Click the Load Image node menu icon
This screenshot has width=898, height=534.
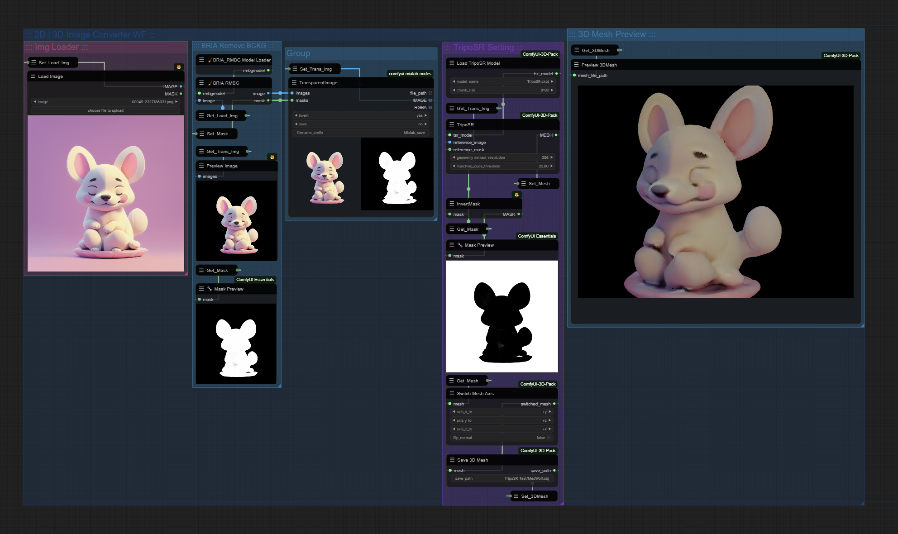pyautogui.click(x=33, y=76)
